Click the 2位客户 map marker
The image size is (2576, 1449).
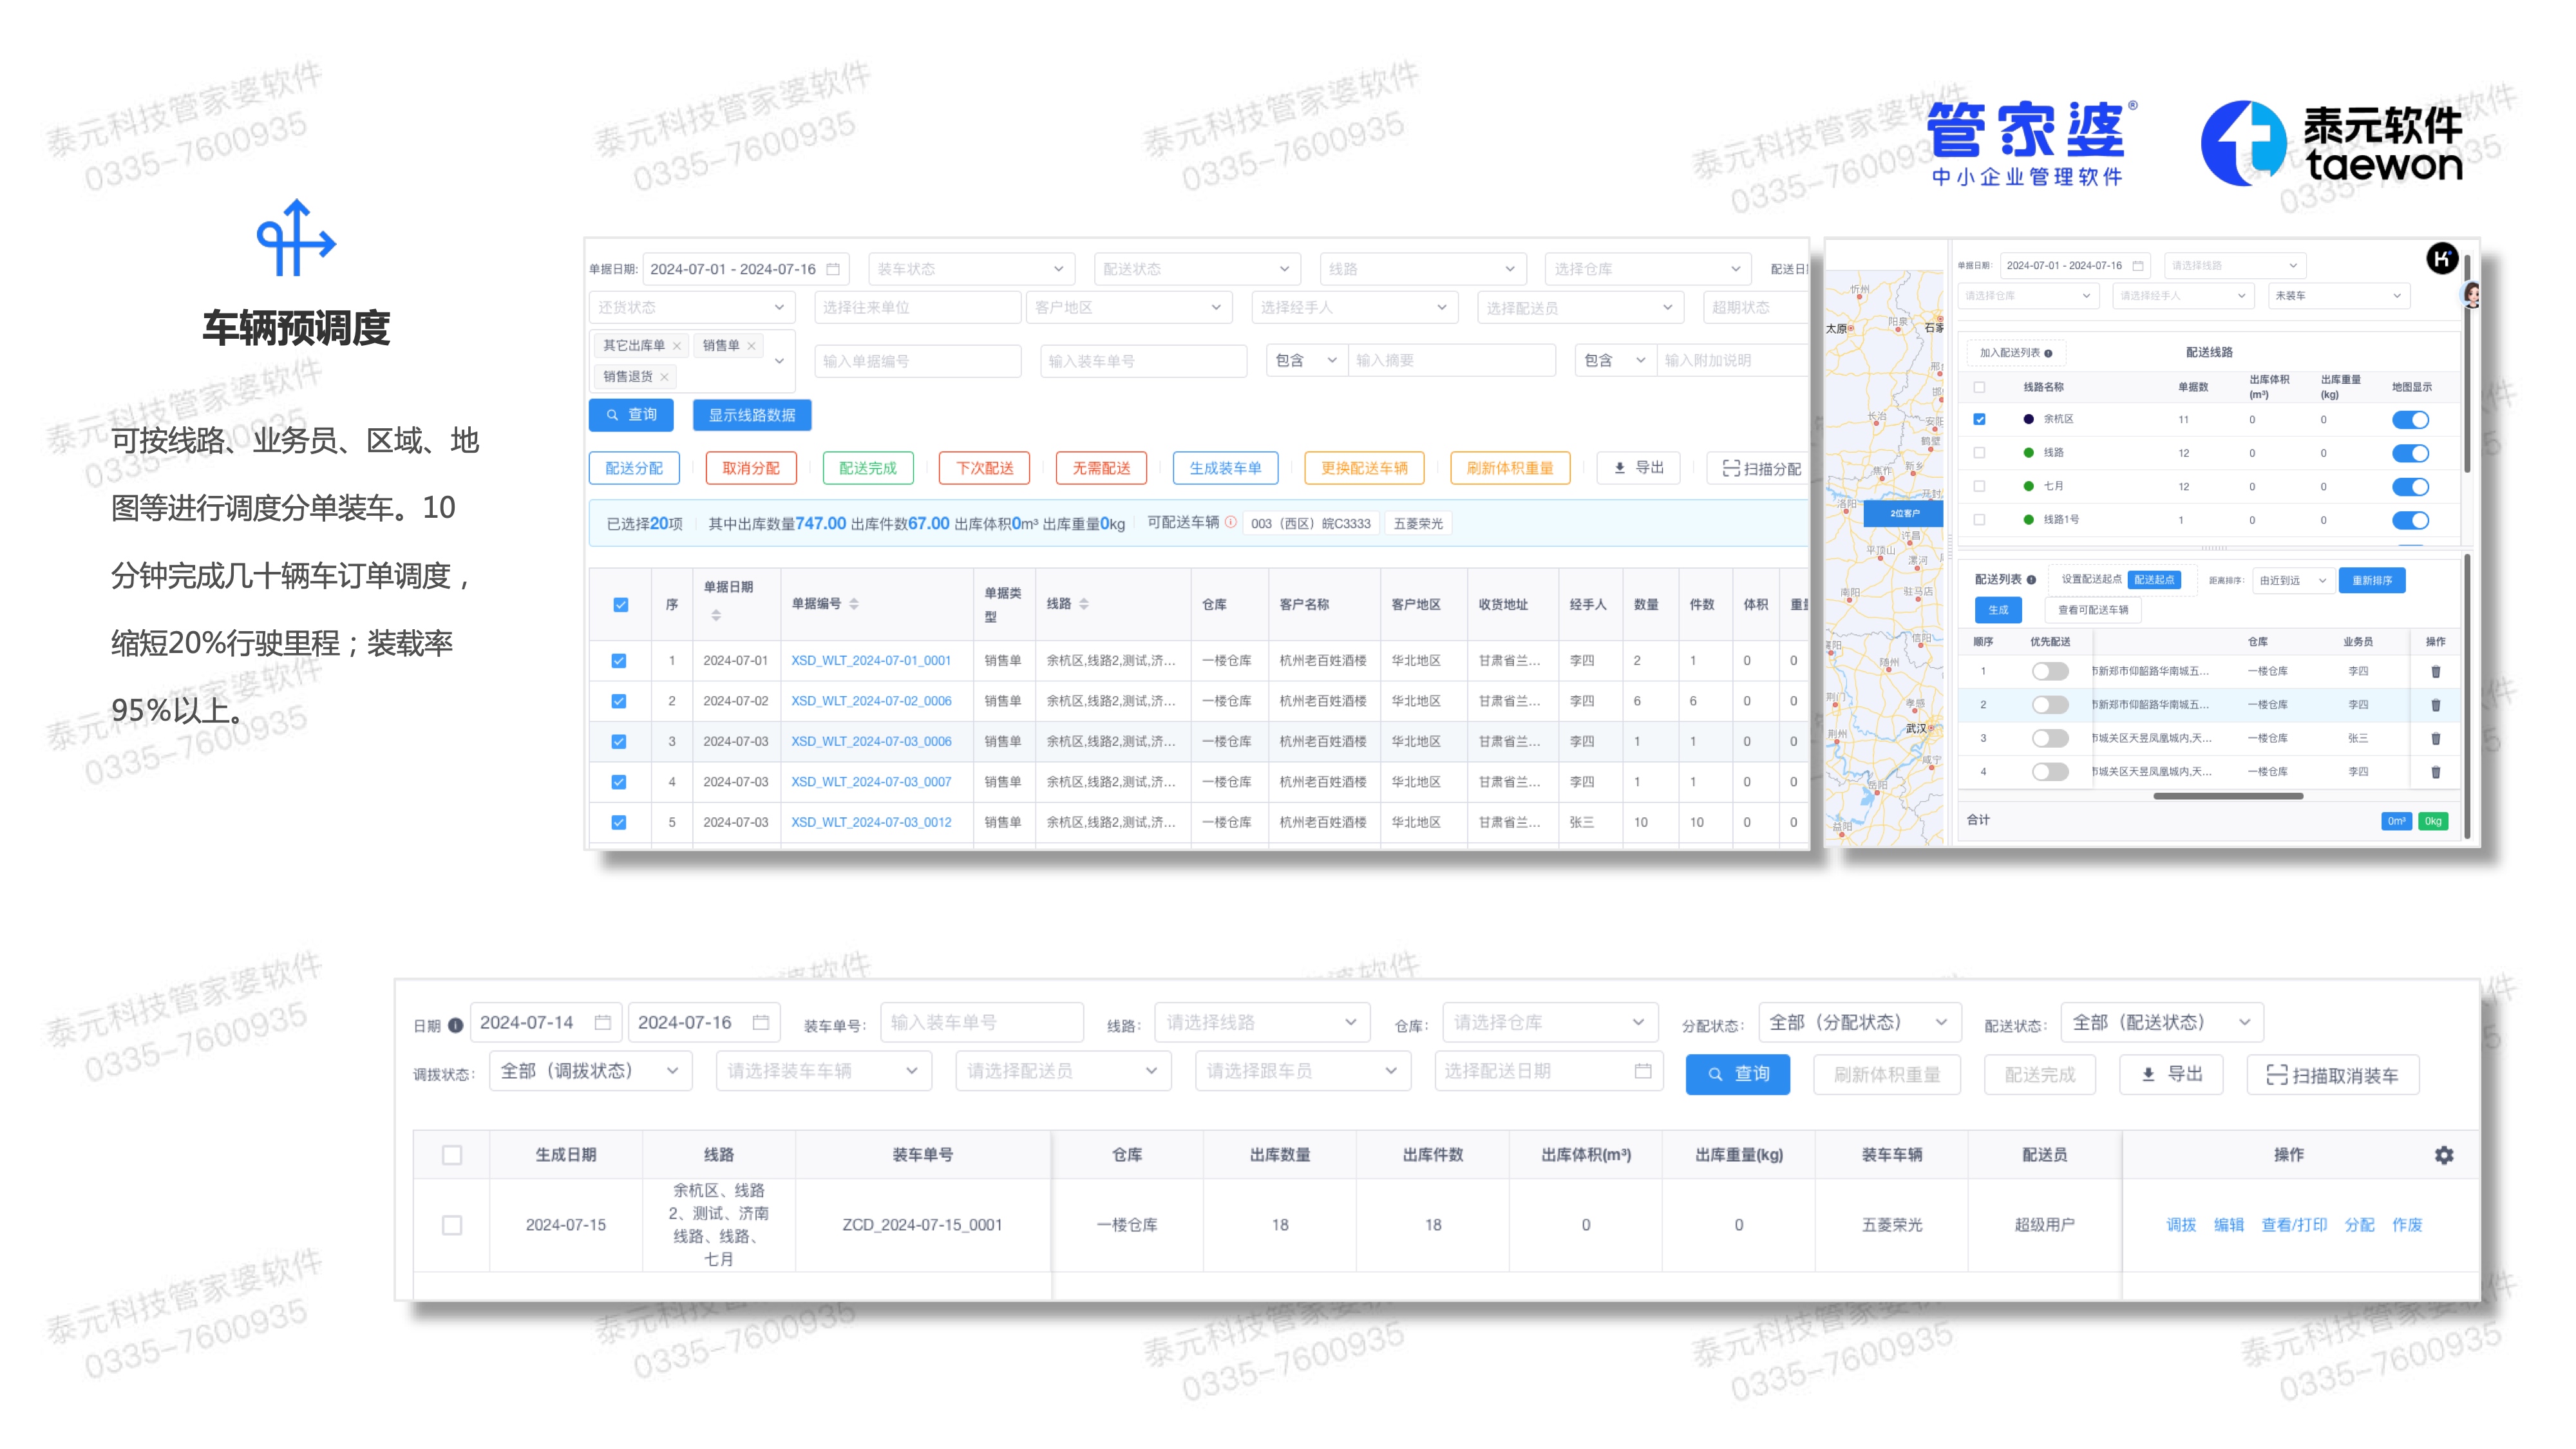(x=1903, y=514)
